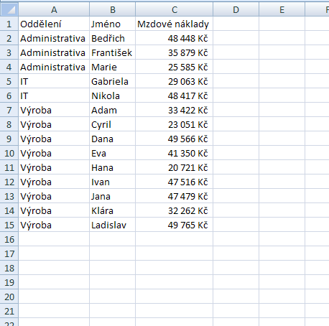
Task: Select the cell containing Bedřich
Action: [x=112, y=38]
